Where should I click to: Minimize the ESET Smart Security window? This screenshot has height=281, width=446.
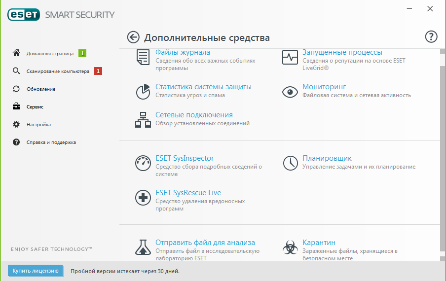(409, 9)
